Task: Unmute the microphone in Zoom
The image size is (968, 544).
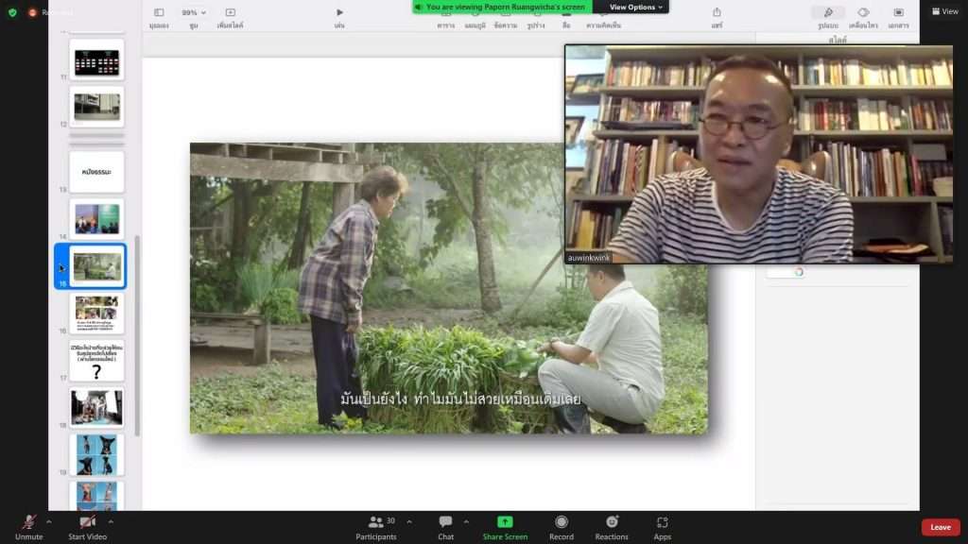Action: (x=28, y=528)
